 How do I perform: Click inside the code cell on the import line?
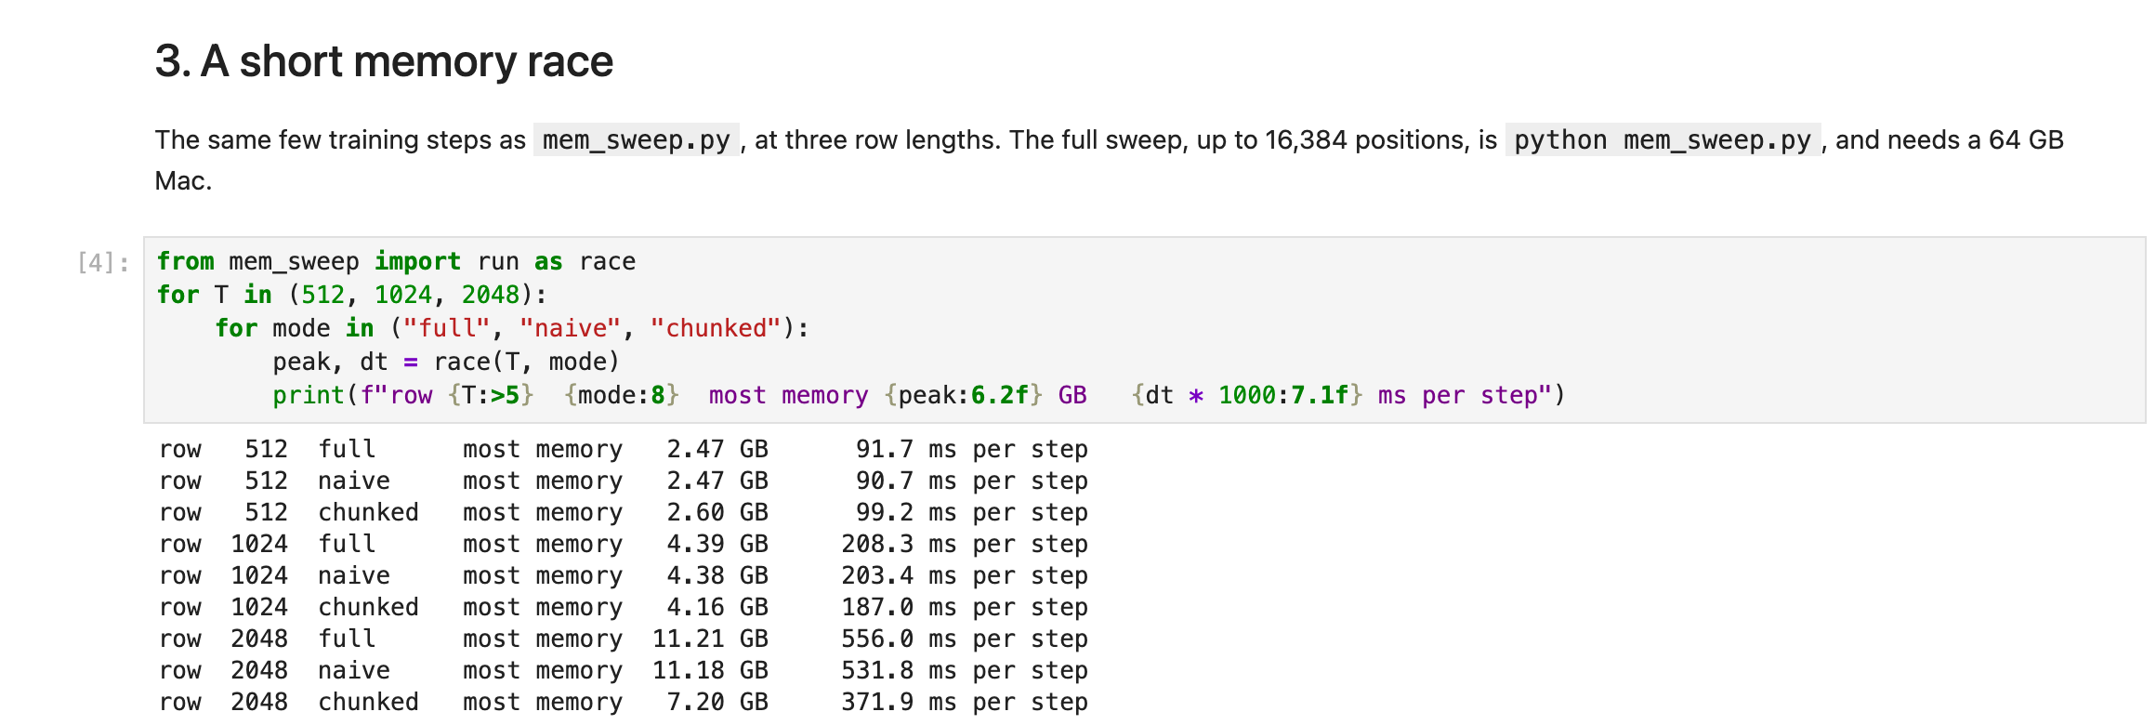click(397, 262)
